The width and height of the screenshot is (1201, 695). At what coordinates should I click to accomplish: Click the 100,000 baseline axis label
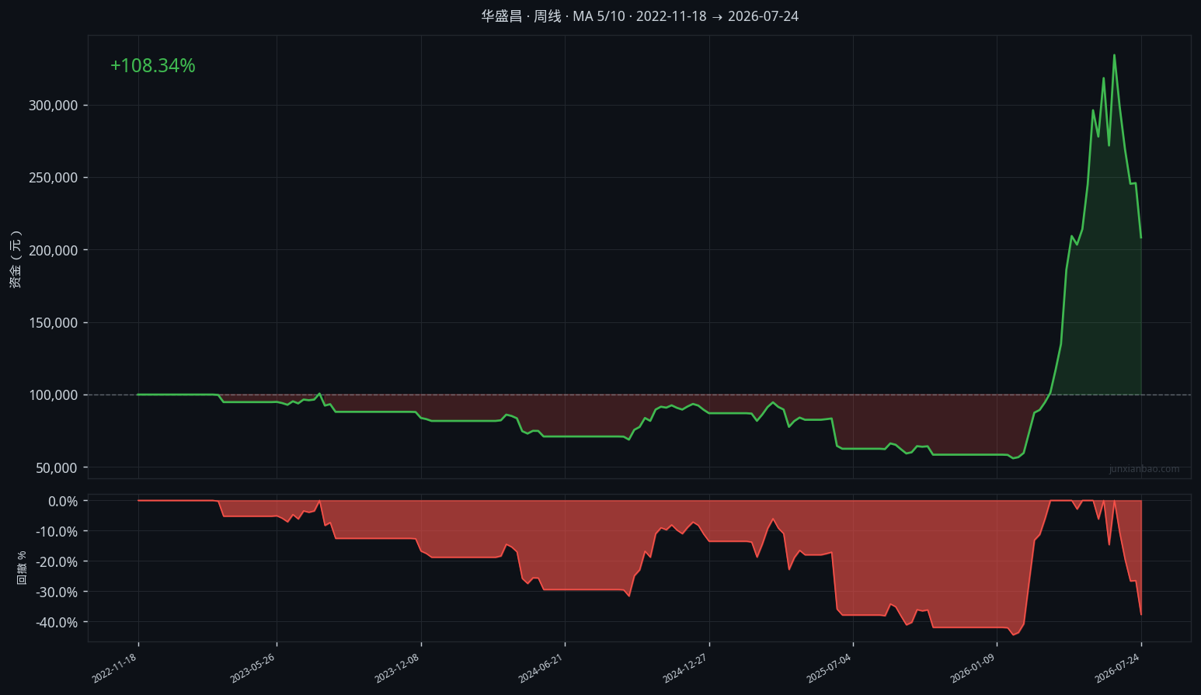click(x=54, y=395)
